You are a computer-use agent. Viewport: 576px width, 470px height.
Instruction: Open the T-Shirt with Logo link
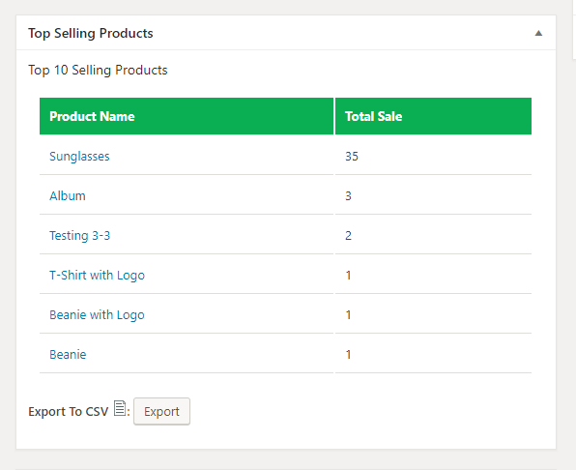point(97,276)
